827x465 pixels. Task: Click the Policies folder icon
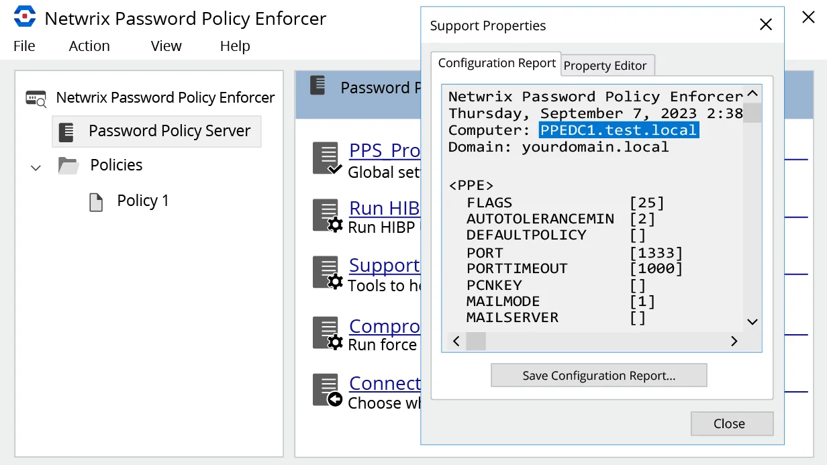(x=68, y=165)
